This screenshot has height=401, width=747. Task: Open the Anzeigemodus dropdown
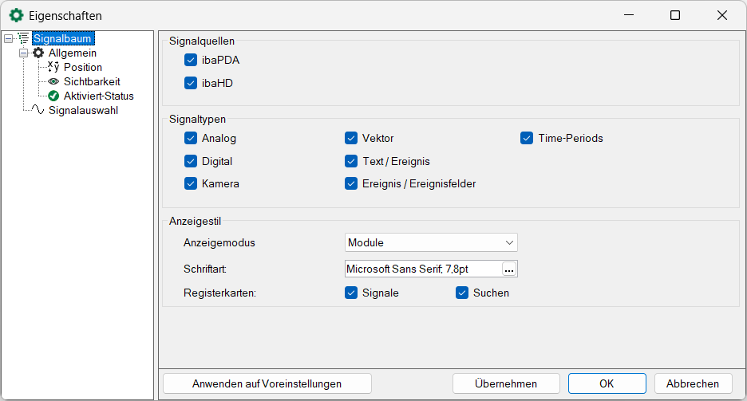(x=432, y=242)
